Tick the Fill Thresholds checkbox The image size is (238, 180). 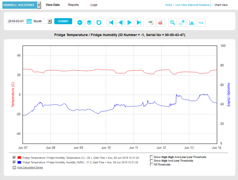tap(152, 164)
